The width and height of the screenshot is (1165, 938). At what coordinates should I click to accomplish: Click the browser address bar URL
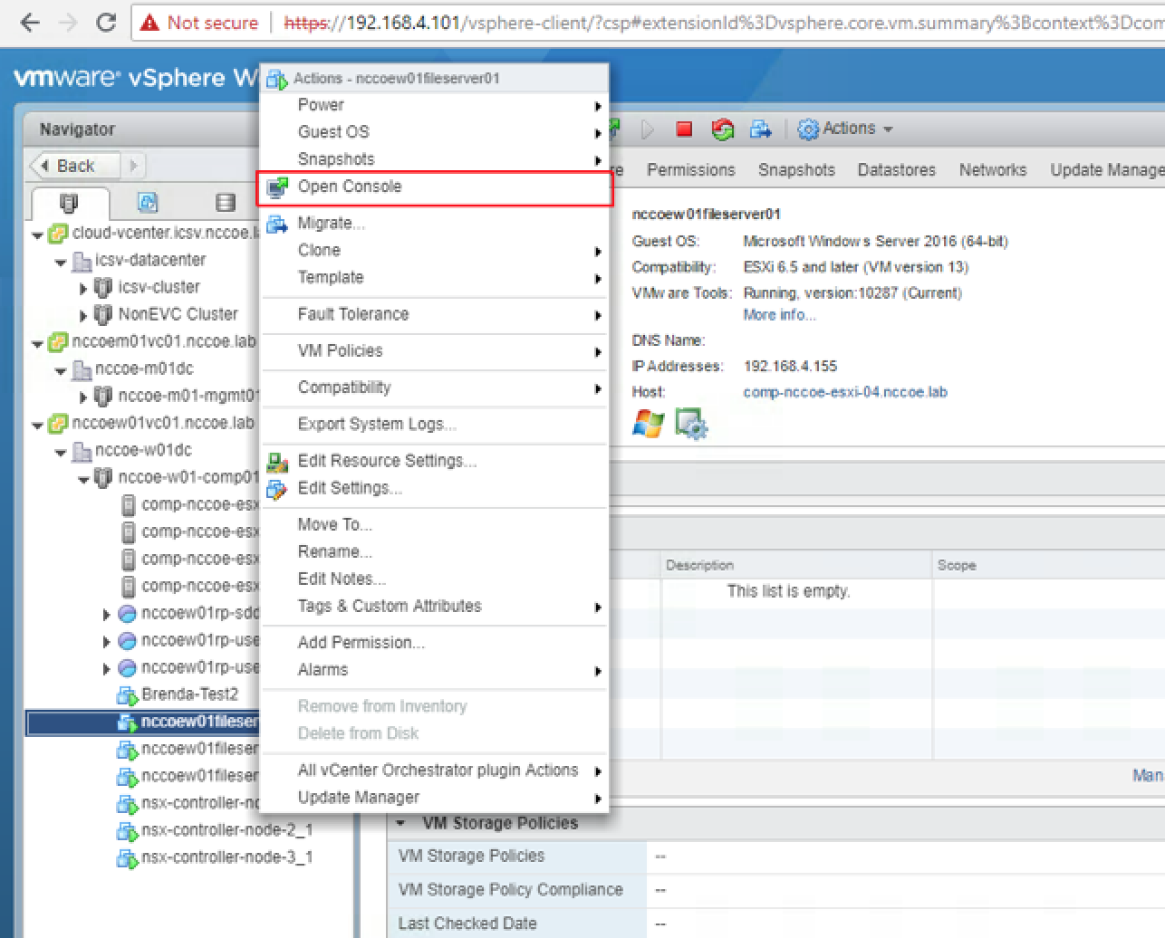[x=723, y=23]
